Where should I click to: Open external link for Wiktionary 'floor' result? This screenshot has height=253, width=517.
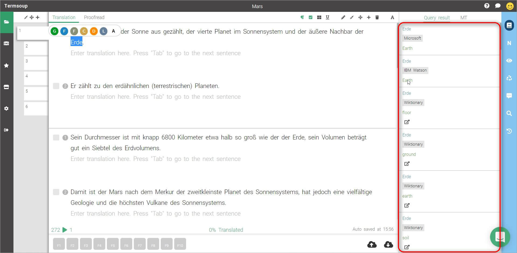pos(407,122)
